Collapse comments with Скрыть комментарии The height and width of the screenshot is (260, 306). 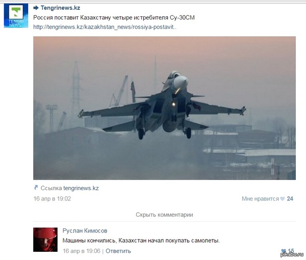[164, 215]
